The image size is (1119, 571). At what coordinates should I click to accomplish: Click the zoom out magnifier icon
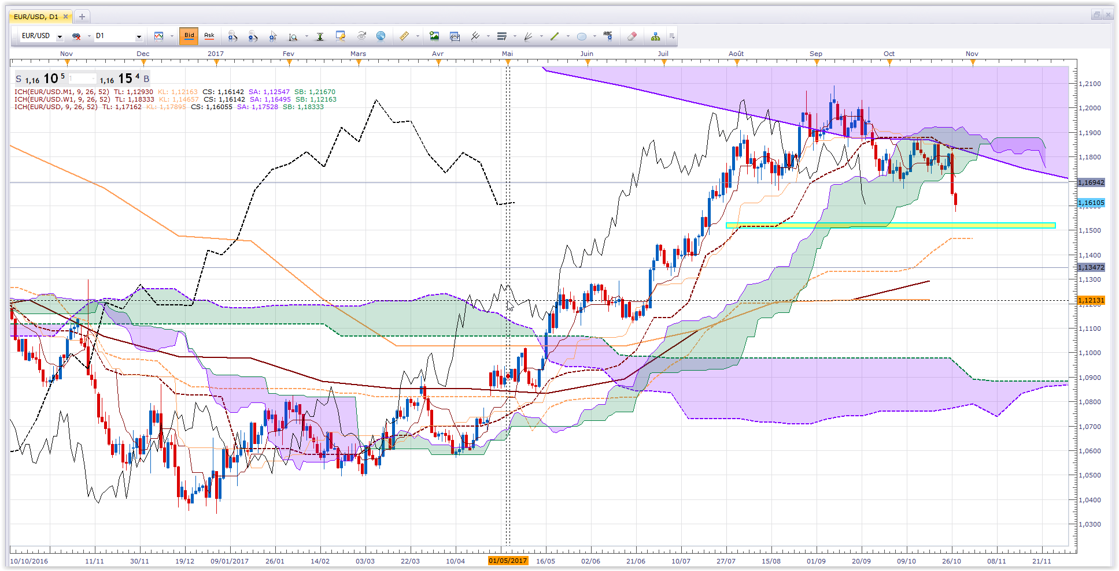pos(253,36)
